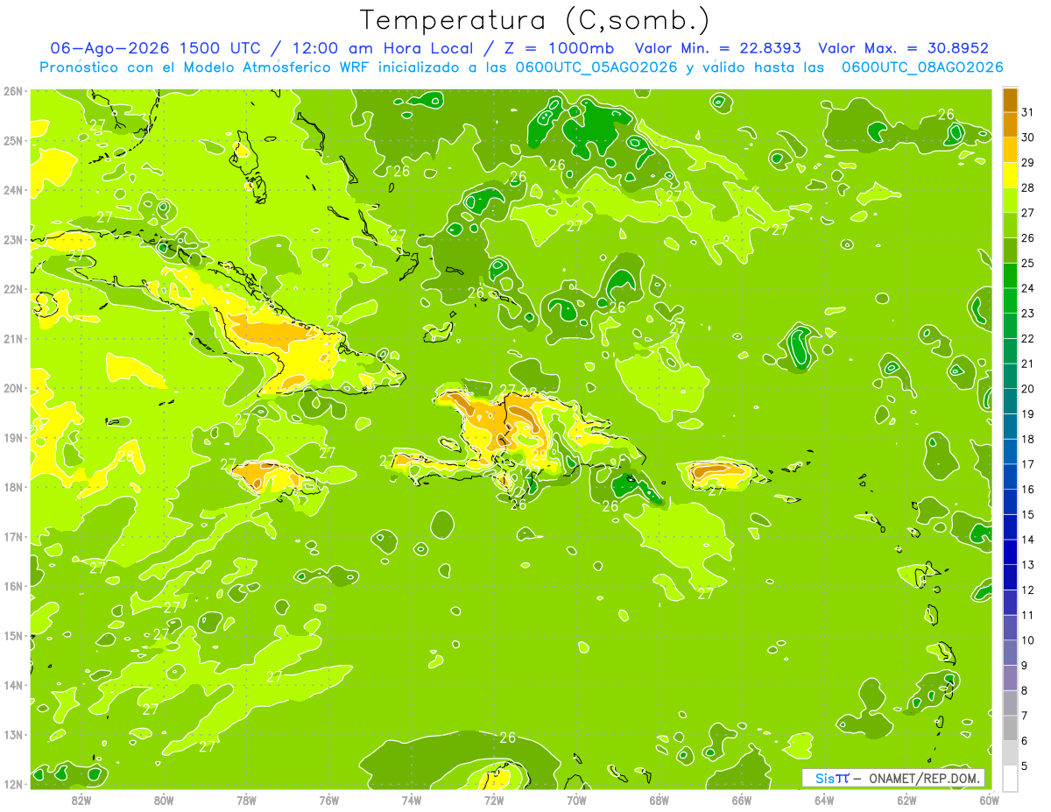
Task: Click the legend swatch between 29 and 30
Action: 1010,150
